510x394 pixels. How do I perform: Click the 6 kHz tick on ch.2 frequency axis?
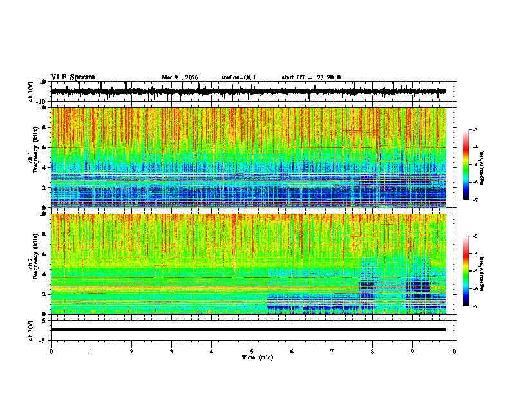pos(45,254)
